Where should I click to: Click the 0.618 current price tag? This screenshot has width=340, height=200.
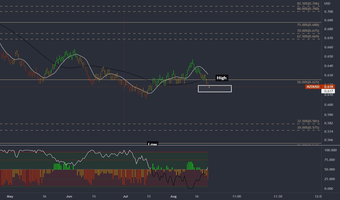point(328,87)
